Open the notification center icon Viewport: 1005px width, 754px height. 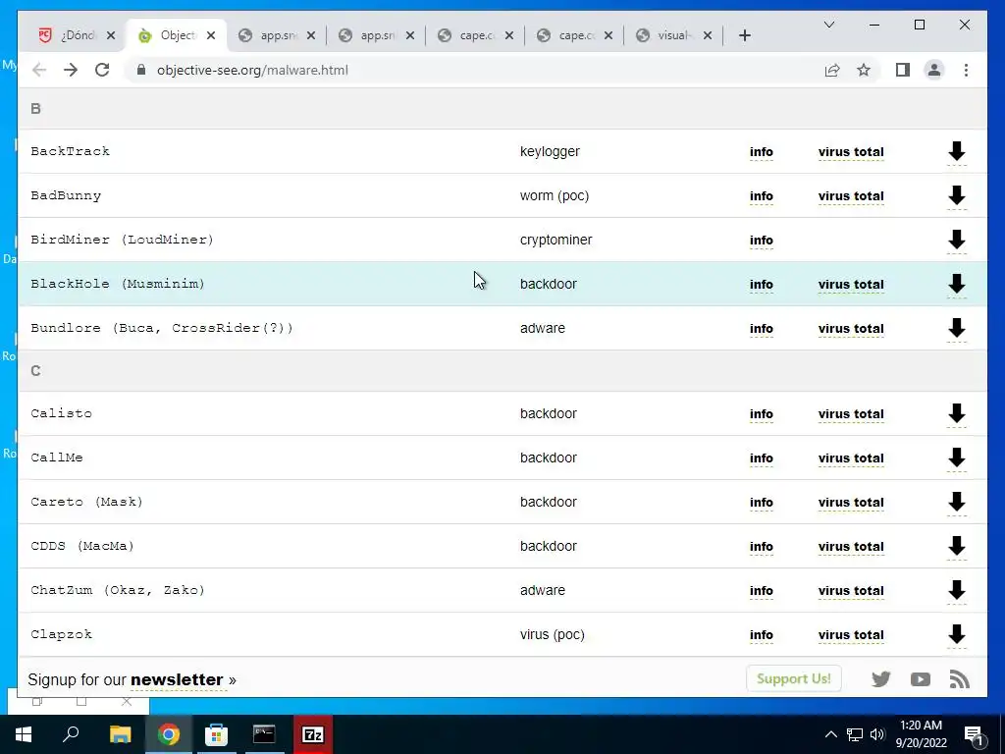(973, 735)
